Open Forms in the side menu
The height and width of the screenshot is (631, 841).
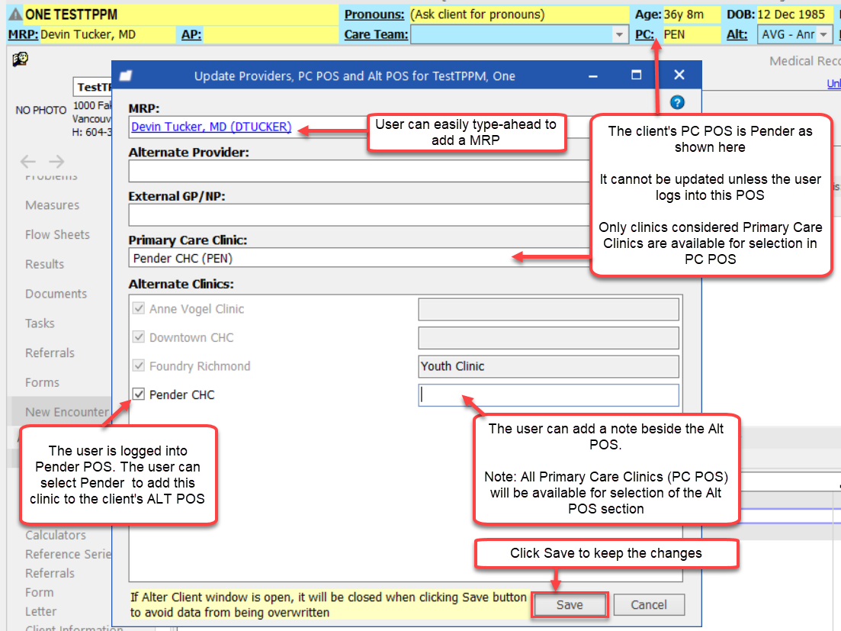(42, 382)
